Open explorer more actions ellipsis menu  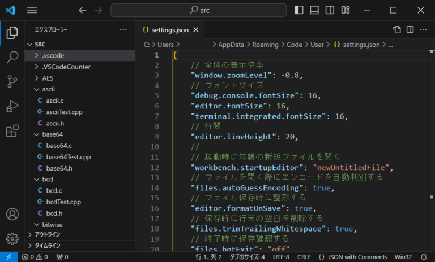123,29
